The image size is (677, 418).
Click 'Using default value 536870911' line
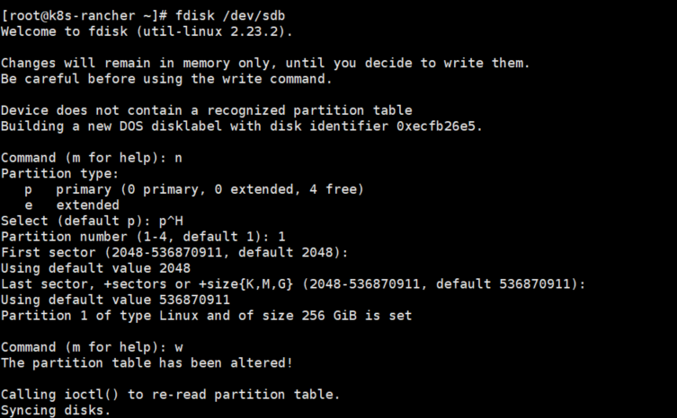(x=115, y=300)
